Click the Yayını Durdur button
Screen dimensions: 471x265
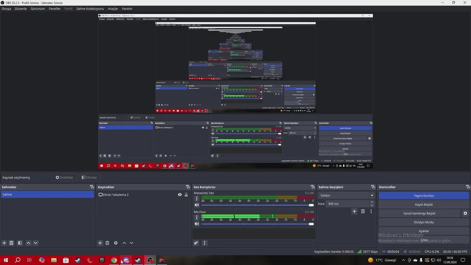click(x=424, y=196)
